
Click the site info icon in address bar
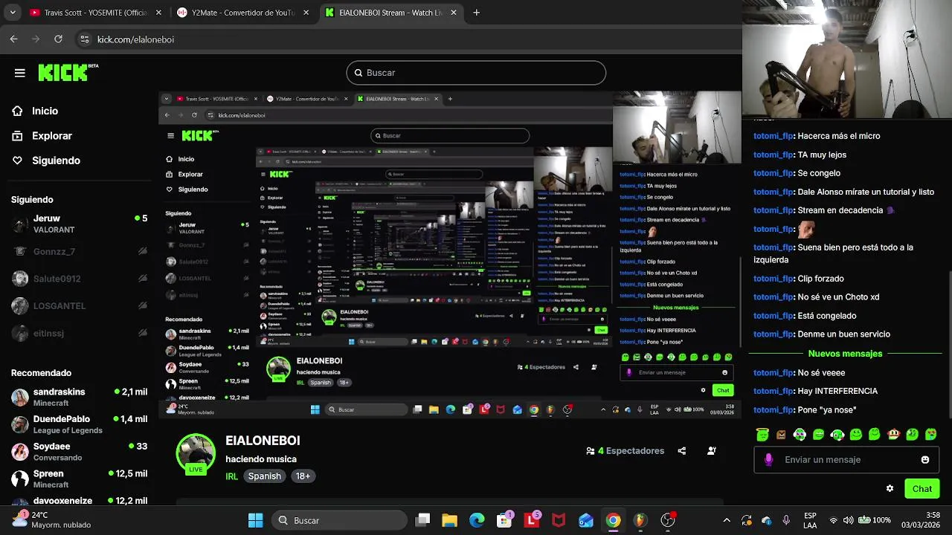coord(85,39)
